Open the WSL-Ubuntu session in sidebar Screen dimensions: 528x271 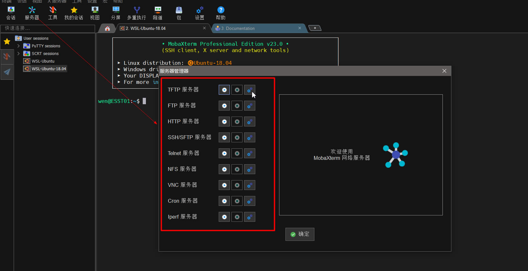tap(43, 61)
